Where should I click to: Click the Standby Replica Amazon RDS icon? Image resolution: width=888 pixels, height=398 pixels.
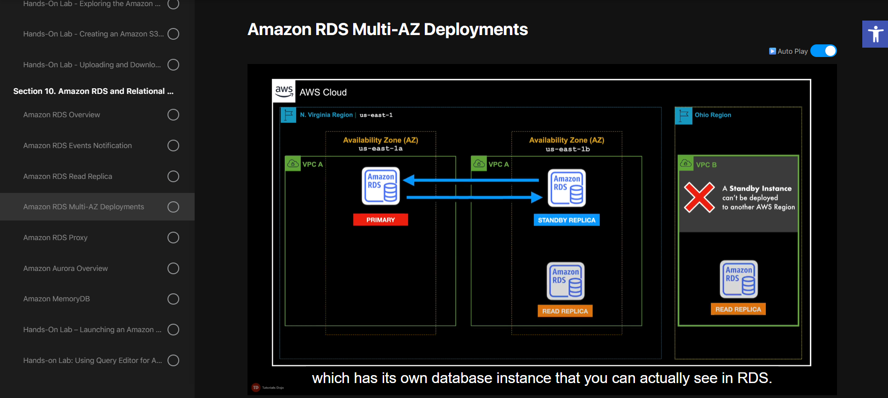click(x=567, y=188)
